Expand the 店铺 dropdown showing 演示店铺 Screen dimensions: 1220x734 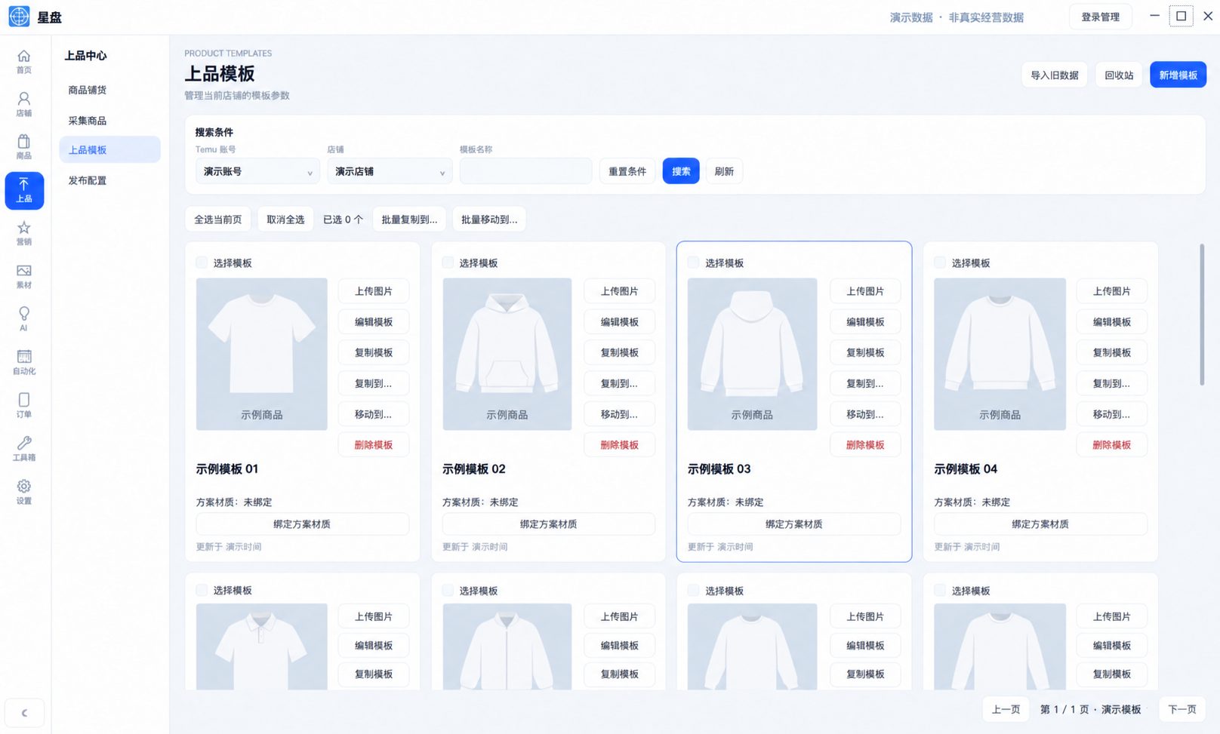coord(390,171)
